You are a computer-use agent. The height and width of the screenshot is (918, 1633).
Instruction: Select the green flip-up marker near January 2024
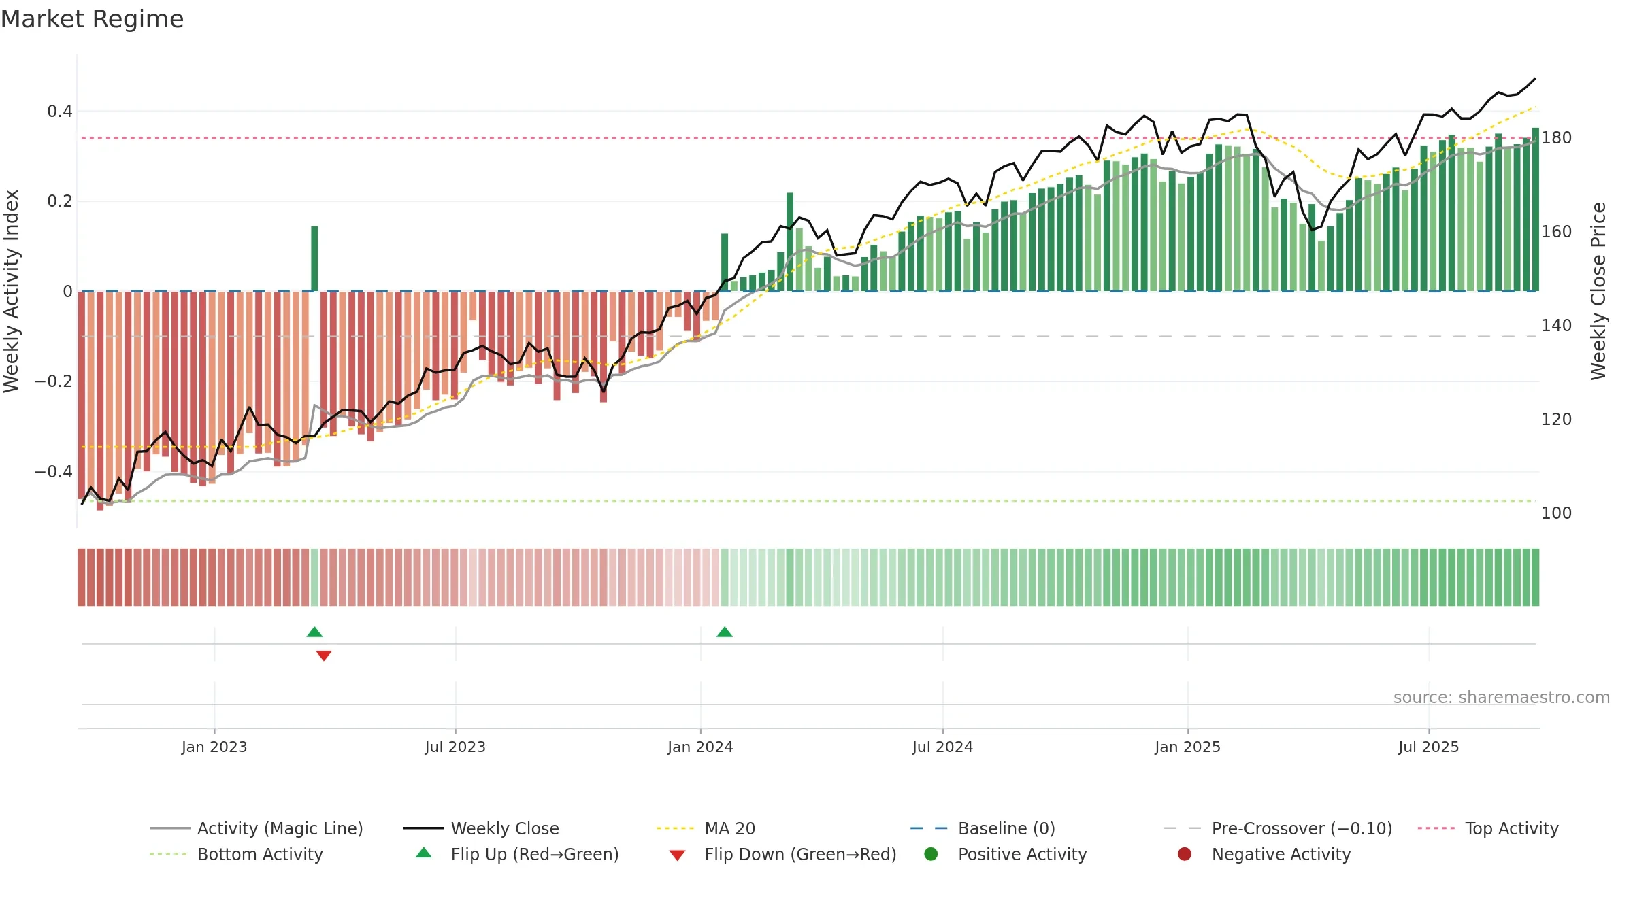pos(725,632)
